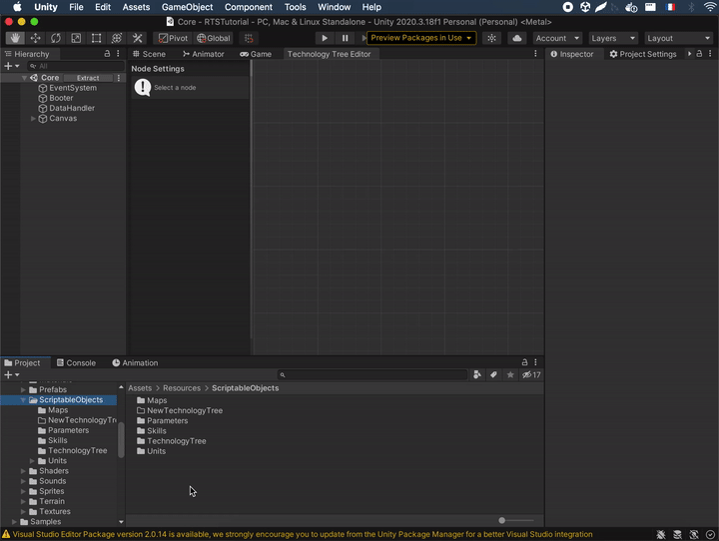This screenshot has height=541, width=719.
Task: Toggle grid snapping icon
Action: point(249,38)
